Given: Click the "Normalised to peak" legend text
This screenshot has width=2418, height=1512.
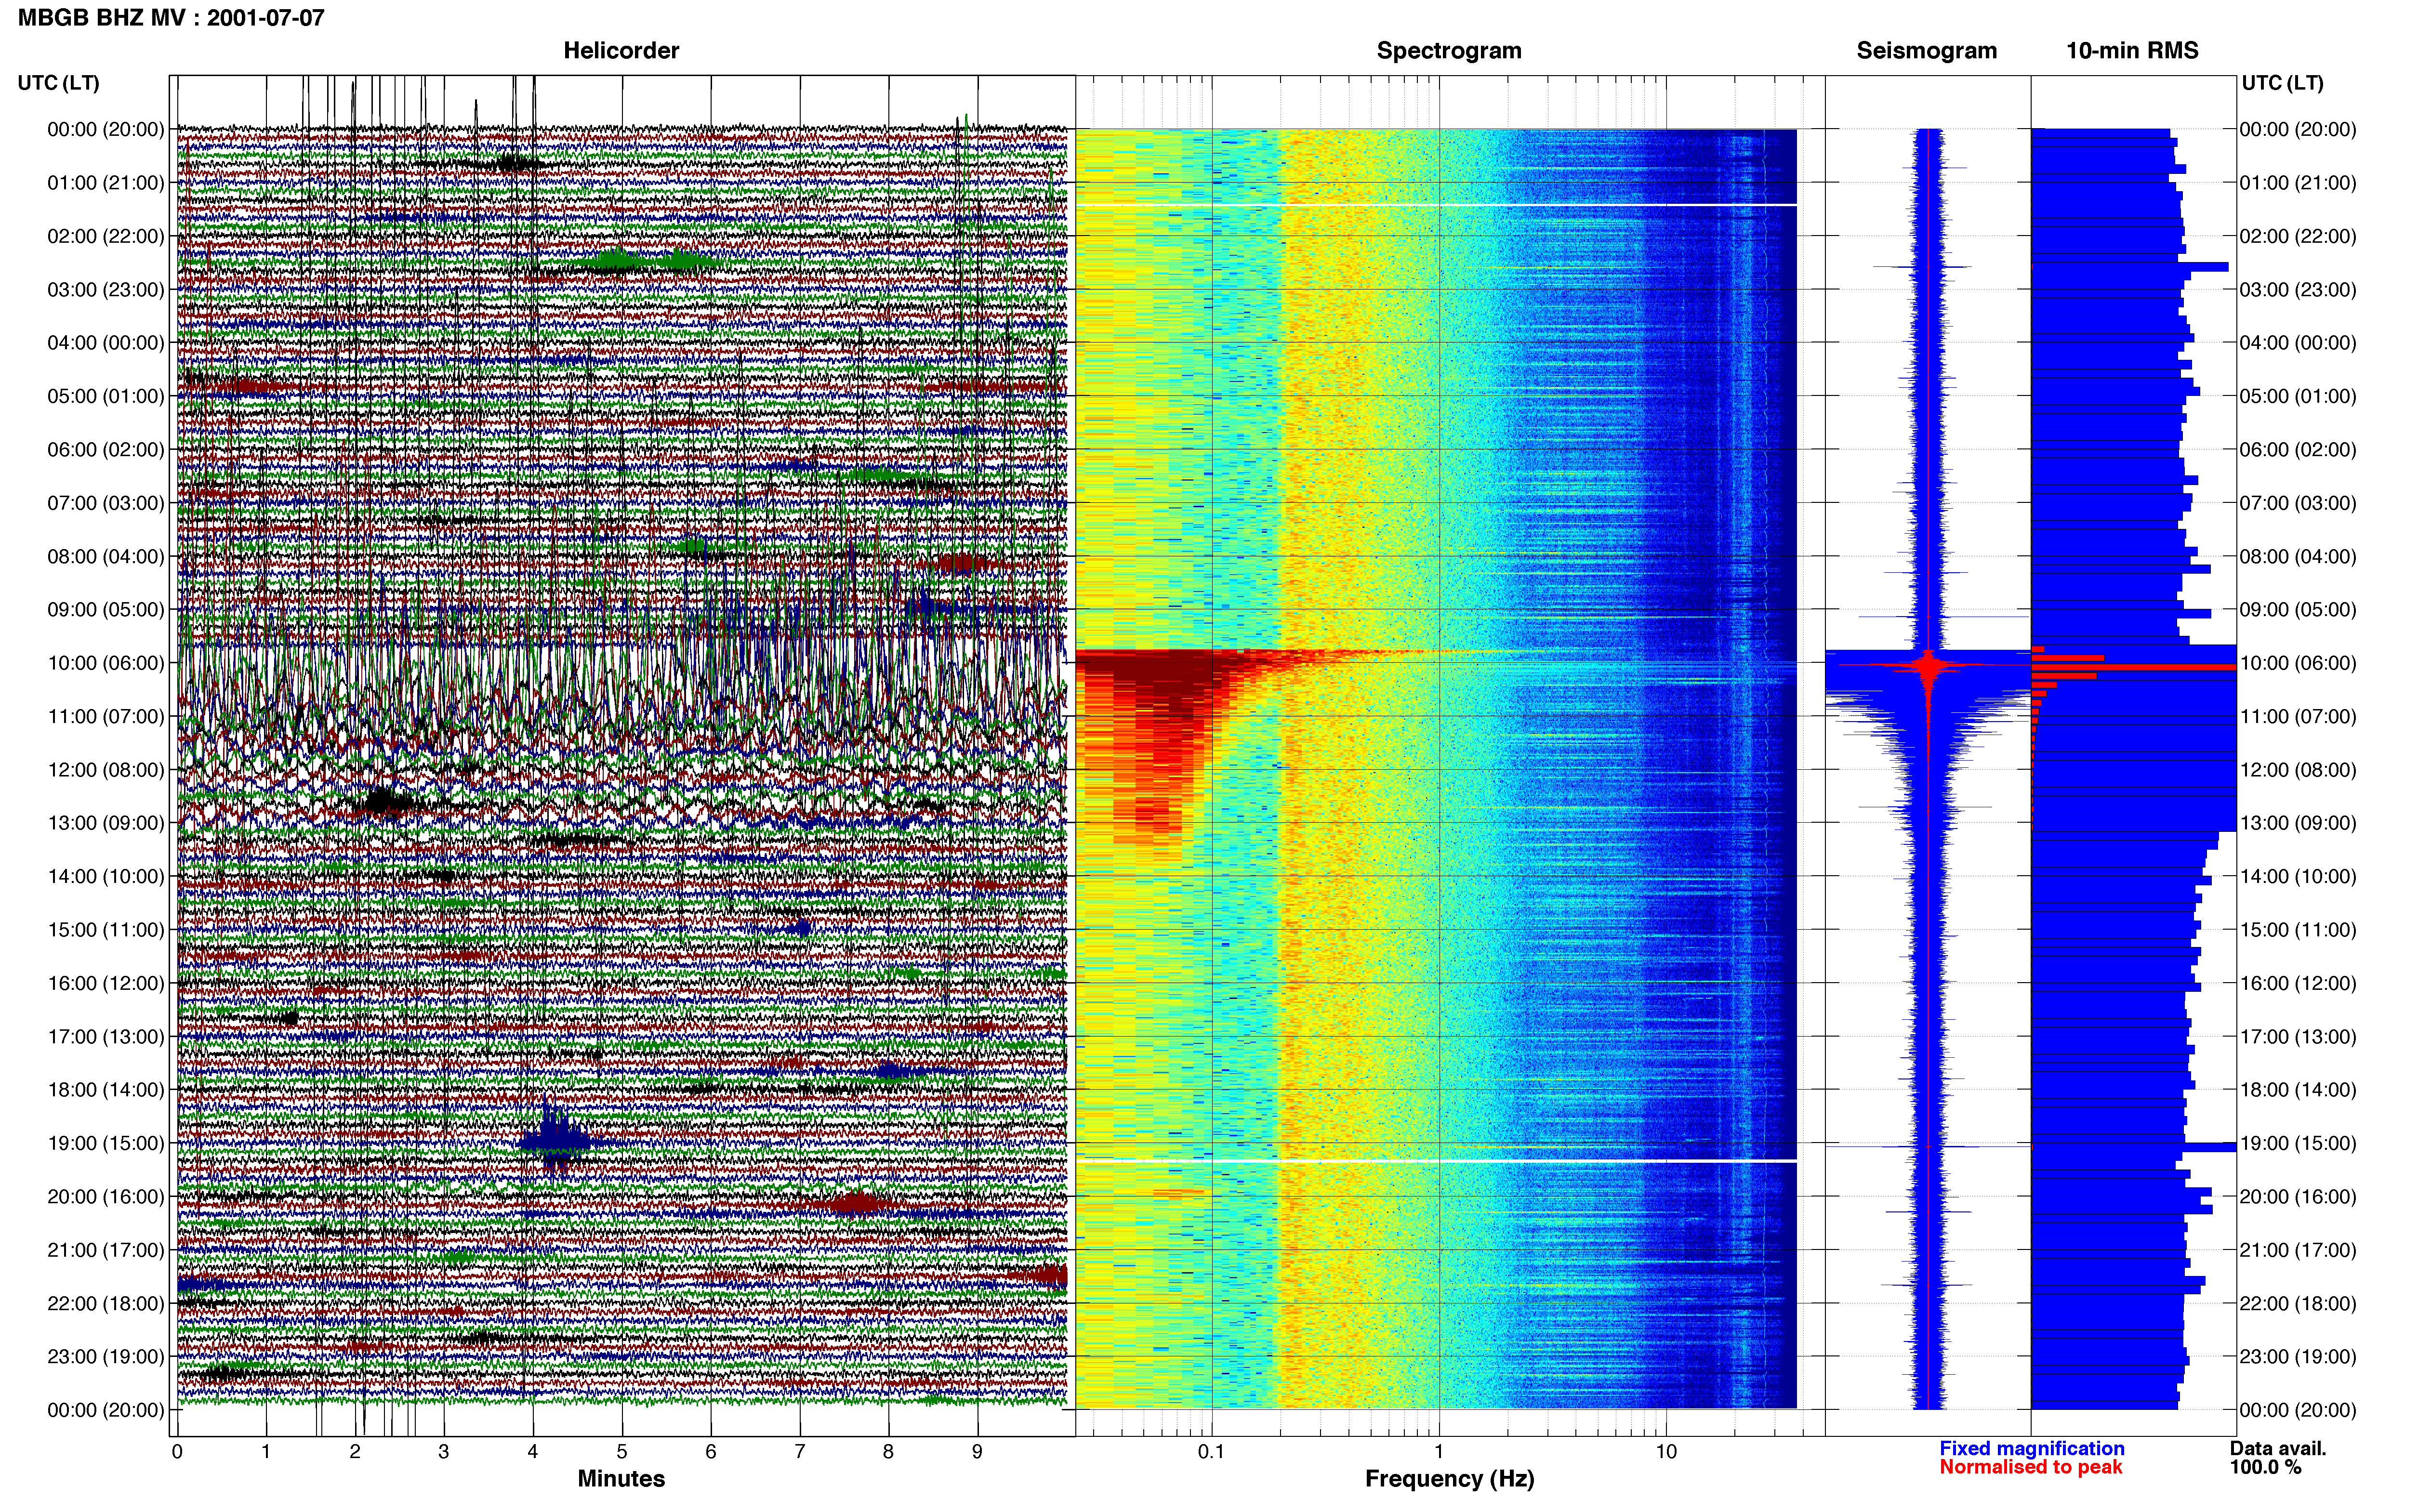Looking at the screenshot, I should [x=2031, y=1467].
